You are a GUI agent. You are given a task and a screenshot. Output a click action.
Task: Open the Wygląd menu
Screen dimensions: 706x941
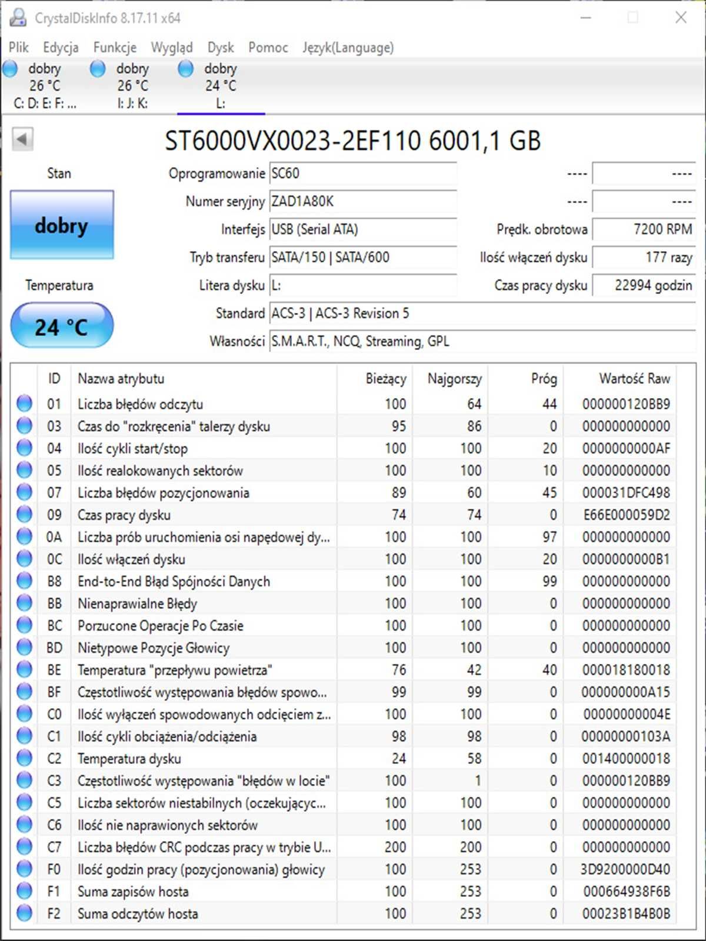[x=172, y=47]
